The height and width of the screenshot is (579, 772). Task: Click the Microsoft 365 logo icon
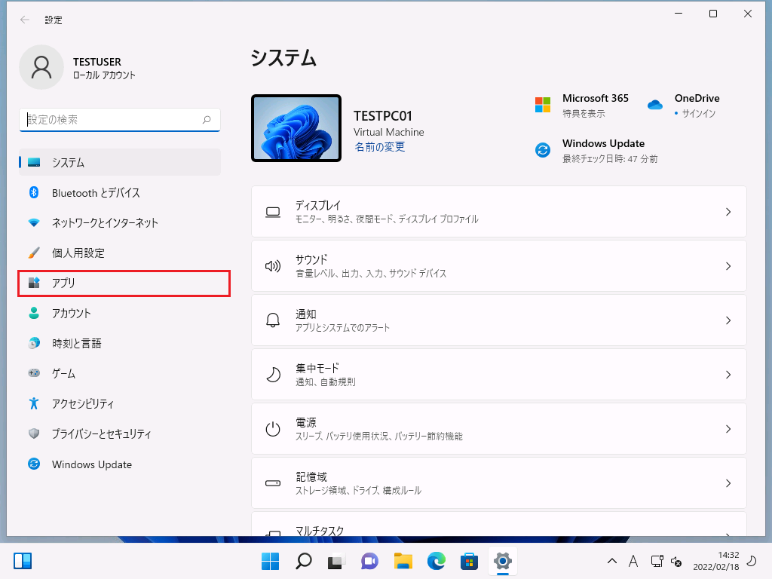tap(543, 105)
